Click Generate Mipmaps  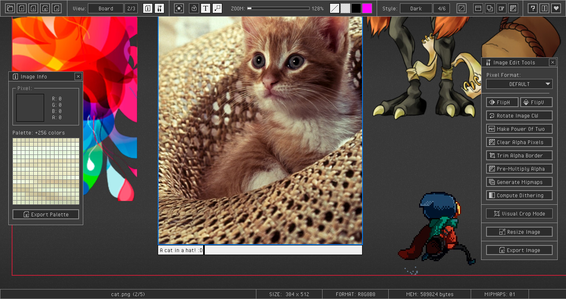coord(519,182)
